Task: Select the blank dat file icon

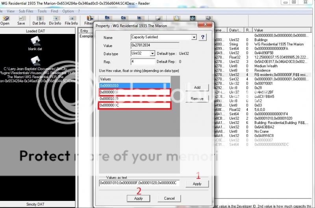Action: click(x=35, y=43)
